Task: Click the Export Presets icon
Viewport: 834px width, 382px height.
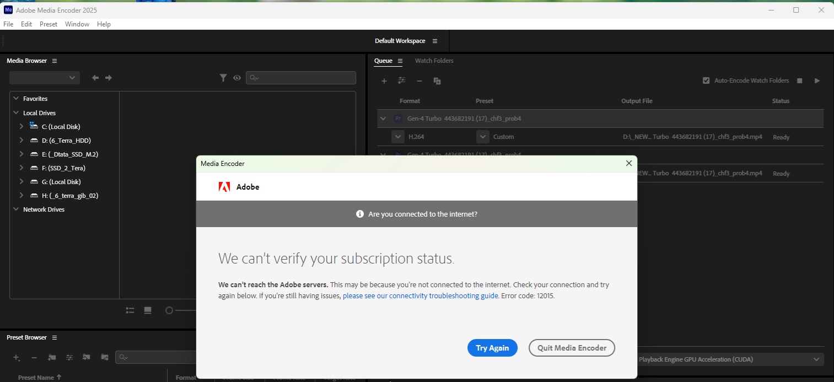Action: 104,357
